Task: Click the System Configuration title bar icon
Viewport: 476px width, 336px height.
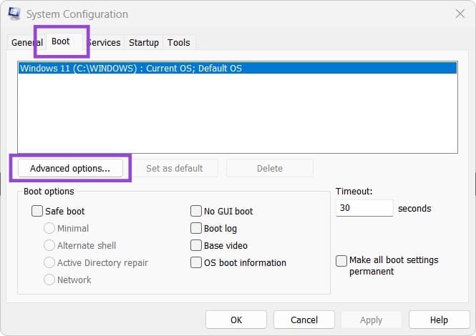Action: click(14, 14)
